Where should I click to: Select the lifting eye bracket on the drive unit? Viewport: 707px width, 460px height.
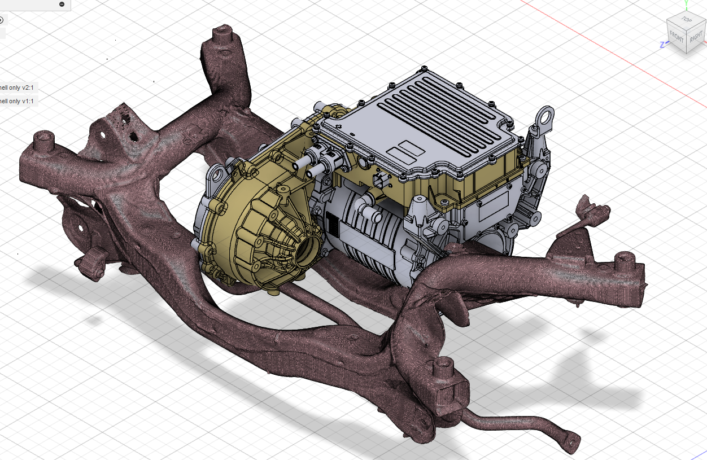(x=545, y=117)
